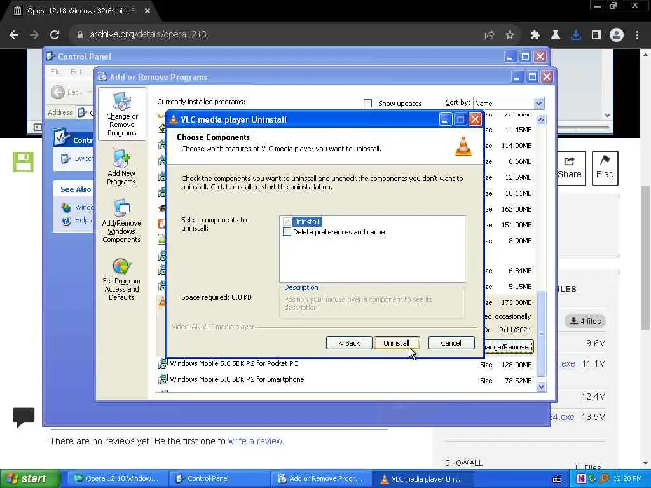Image resolution: width=651 pixels, height=488 pixels.
Task: Check Delete preferences and cache
Action: click(287, 231)
